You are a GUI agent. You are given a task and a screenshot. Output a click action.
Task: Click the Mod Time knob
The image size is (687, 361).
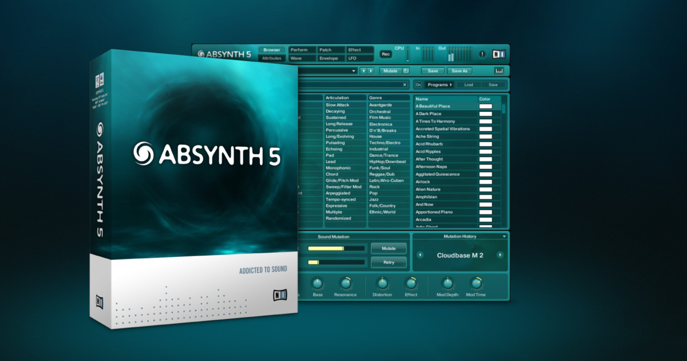coord(476,283)
